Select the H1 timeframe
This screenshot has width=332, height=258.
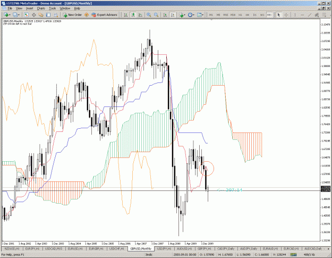click(240, 15)
